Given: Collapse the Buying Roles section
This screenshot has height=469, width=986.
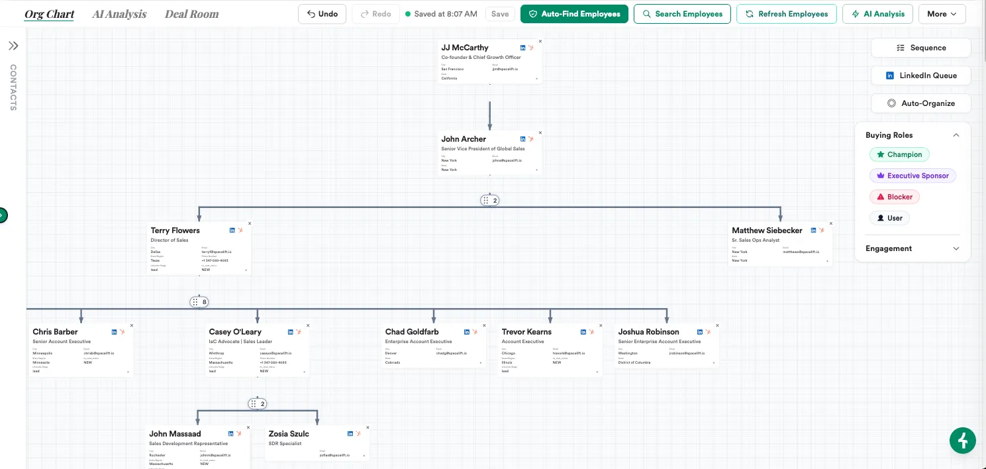Looking at the screenshot, I should 956,135.
